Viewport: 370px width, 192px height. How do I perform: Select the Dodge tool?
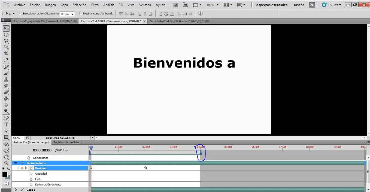[6, 111]
